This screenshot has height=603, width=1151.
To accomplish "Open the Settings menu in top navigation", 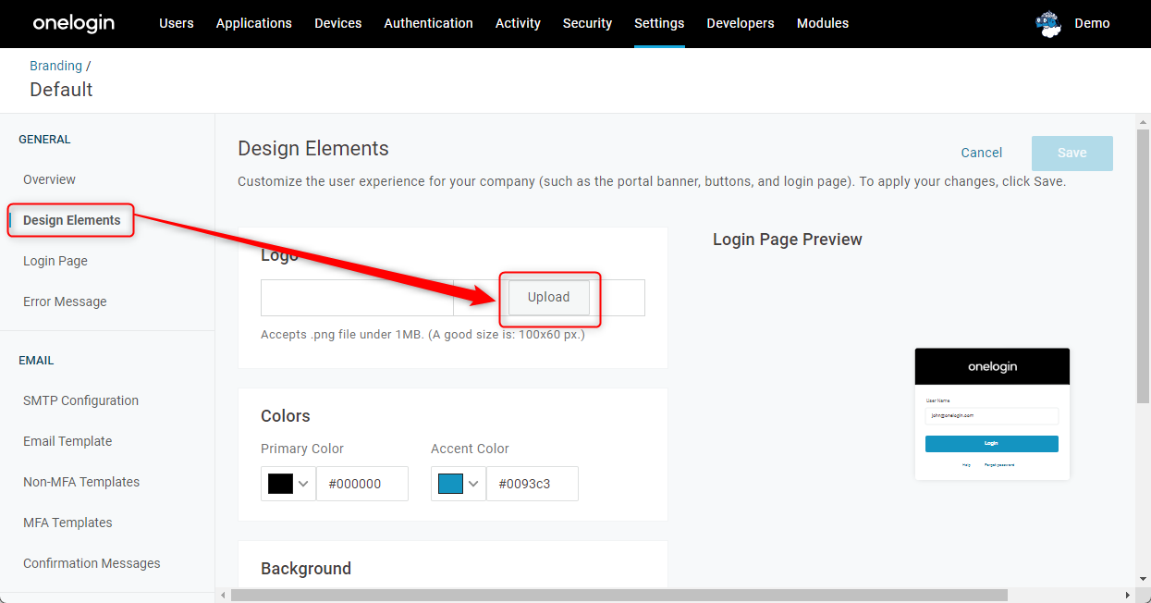I will point(659,23).
